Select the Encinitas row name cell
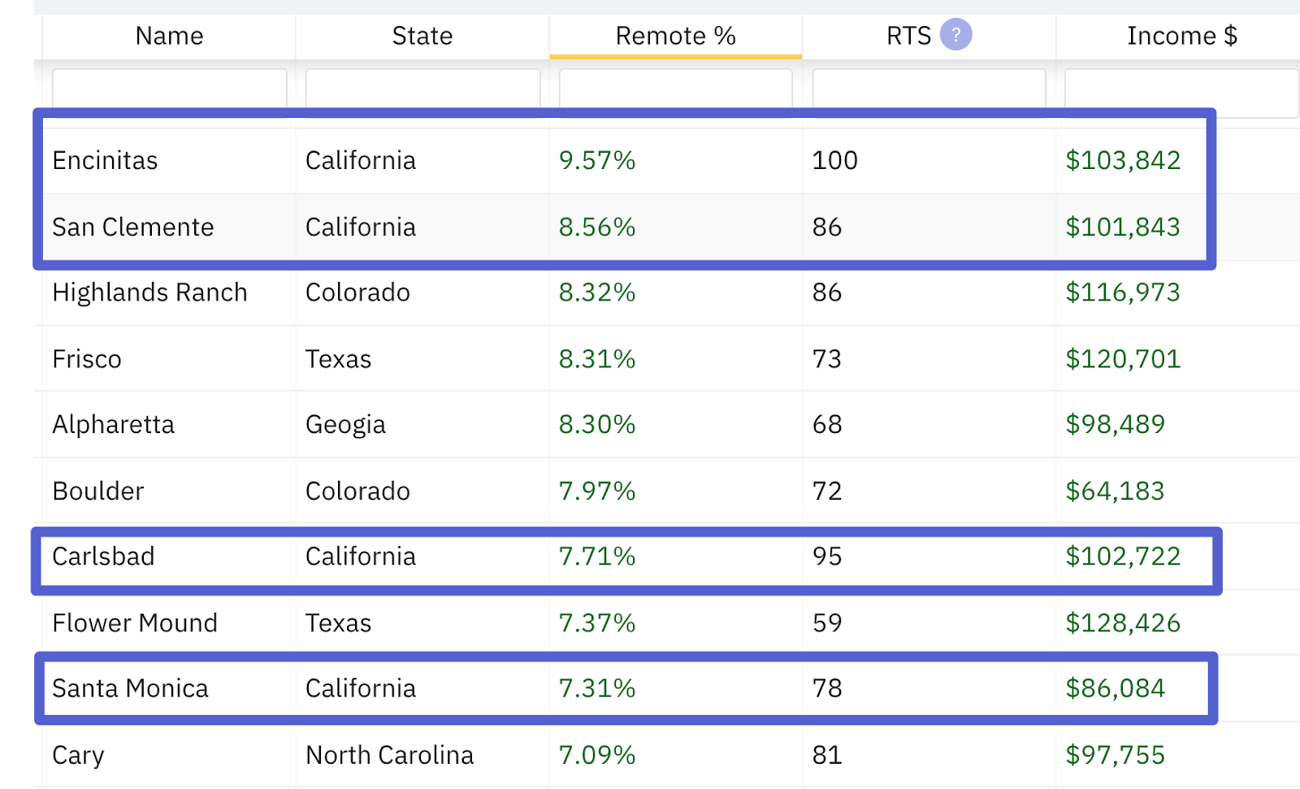This screenshot has height=789, width=1300. [106, 161]
